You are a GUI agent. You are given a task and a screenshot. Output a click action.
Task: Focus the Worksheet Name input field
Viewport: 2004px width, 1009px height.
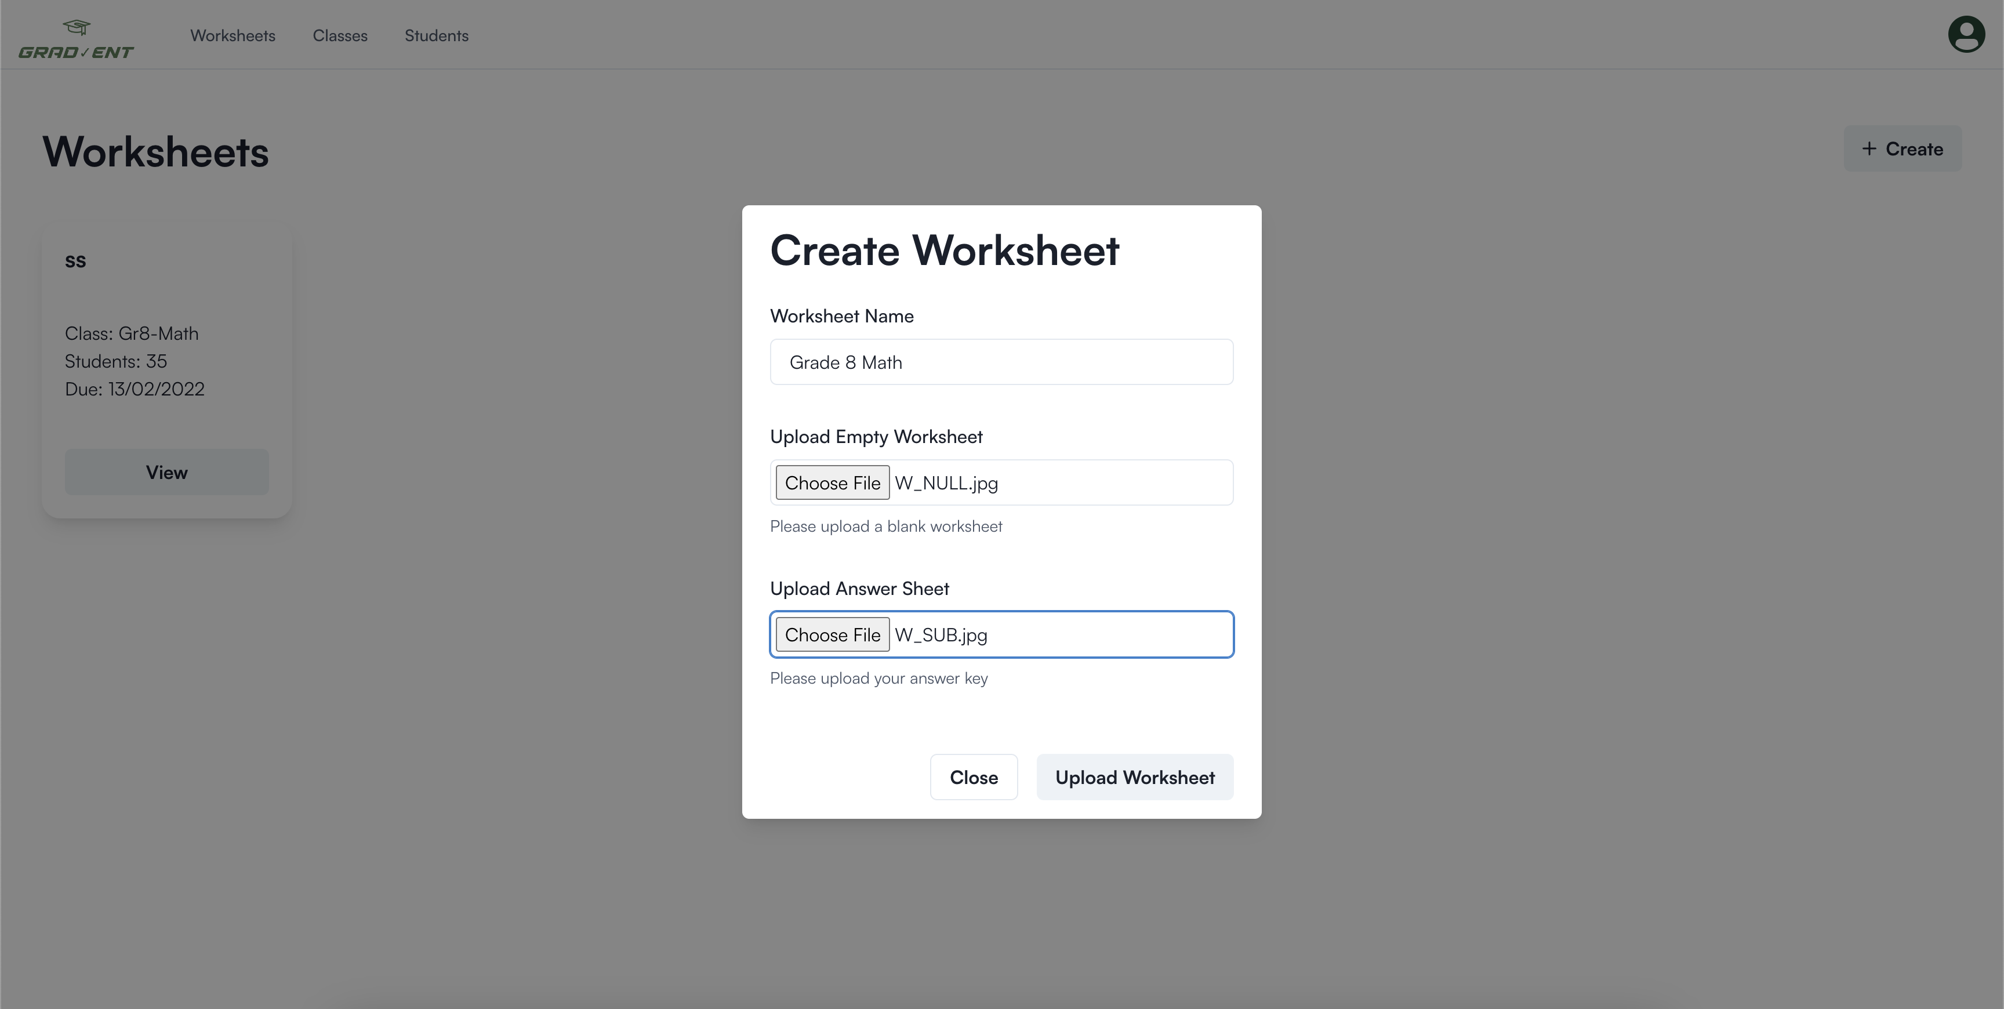pos(1001,362)
